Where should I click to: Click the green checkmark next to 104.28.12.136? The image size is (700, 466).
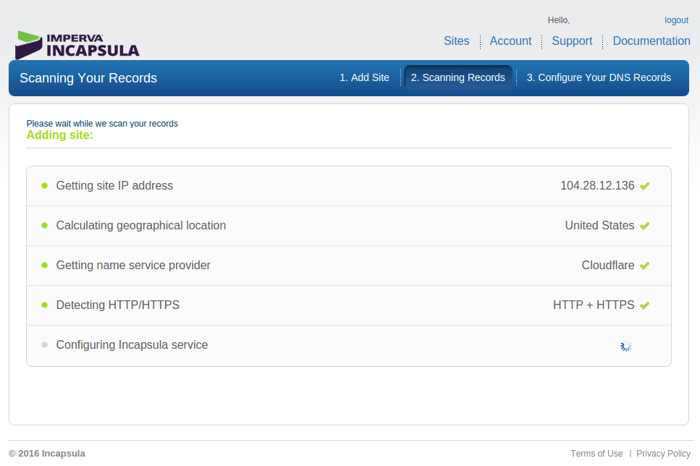(644, 186)
